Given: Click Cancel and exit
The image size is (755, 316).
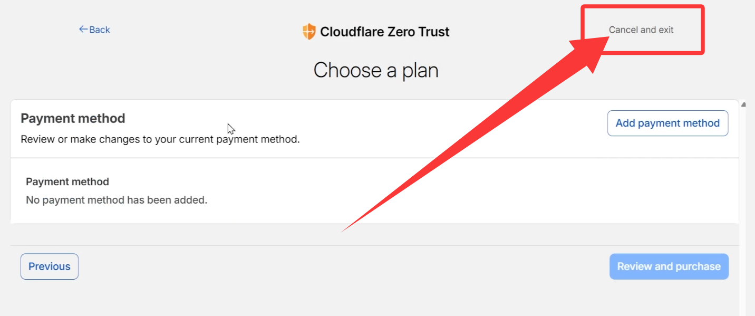Looking at the screenshot, I should [641, 30].
